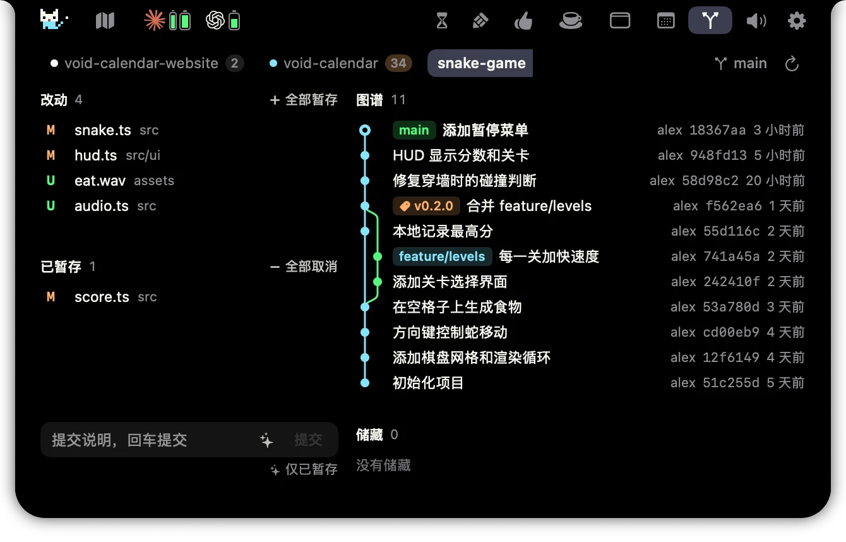Open the hourglass timer panel
Image resolution: width=846 pixels, height=542 pixels.
442,21
